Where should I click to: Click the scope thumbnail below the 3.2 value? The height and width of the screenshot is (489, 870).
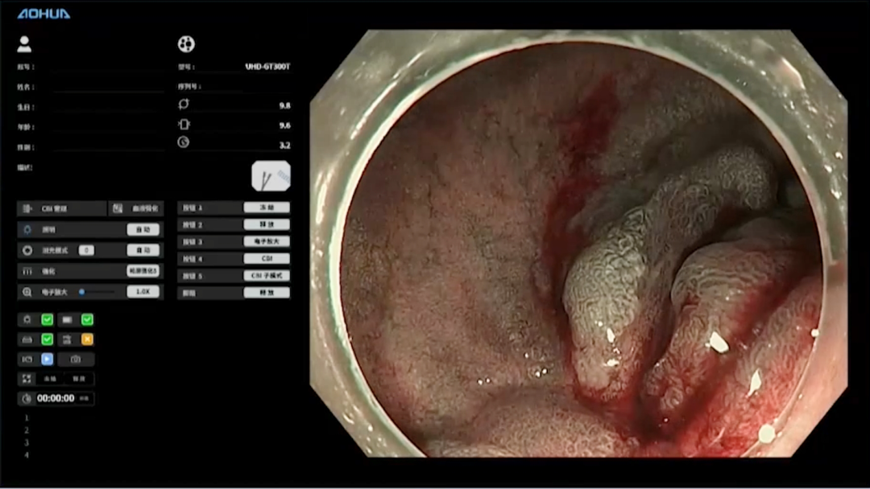pyautogui.click(x=271, y=176)
